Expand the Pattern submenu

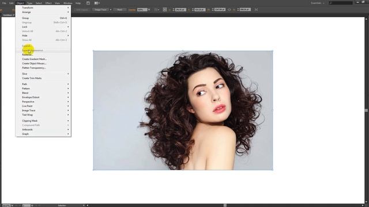click(x=43, y=89)
